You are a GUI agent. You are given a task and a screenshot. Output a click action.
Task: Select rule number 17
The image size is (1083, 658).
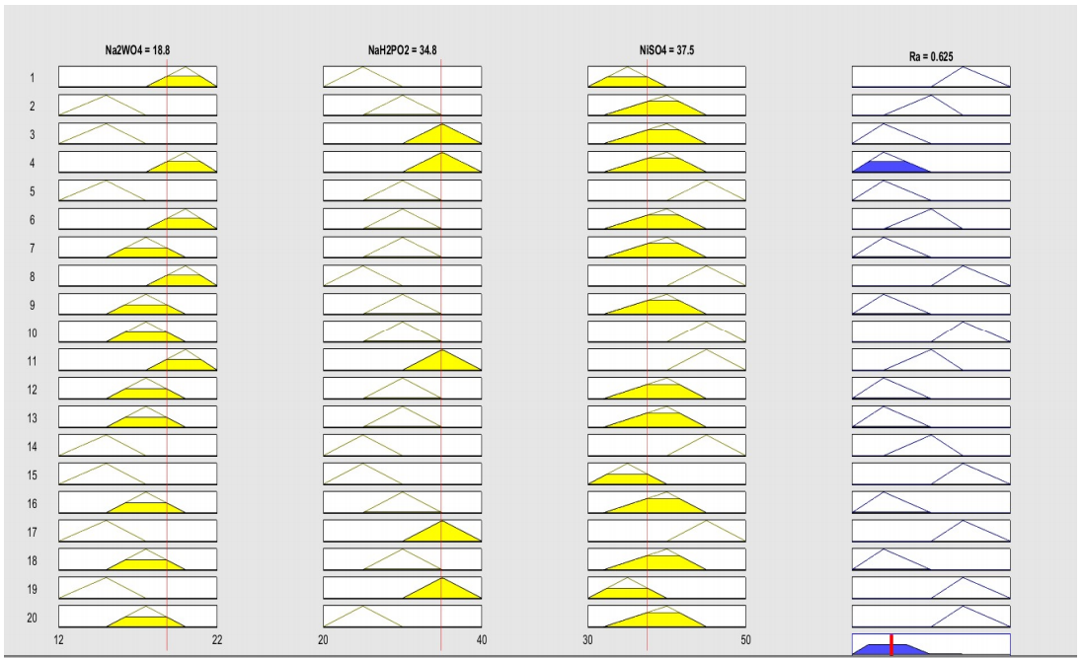32,533
